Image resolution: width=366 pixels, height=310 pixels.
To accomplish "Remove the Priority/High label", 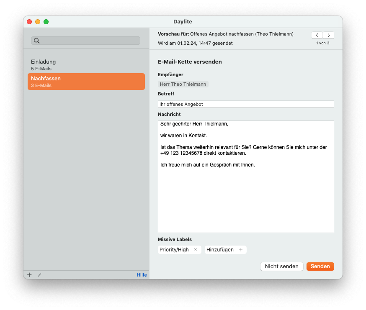I will pyautogui.click(x=196, y=250).
